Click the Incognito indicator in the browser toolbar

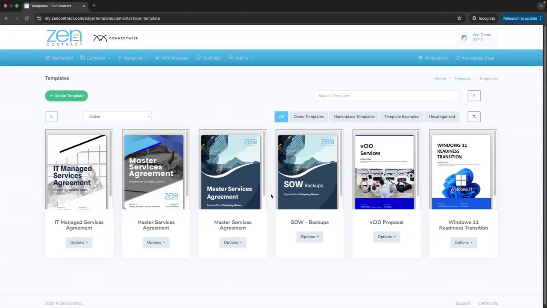coord(484,18)
